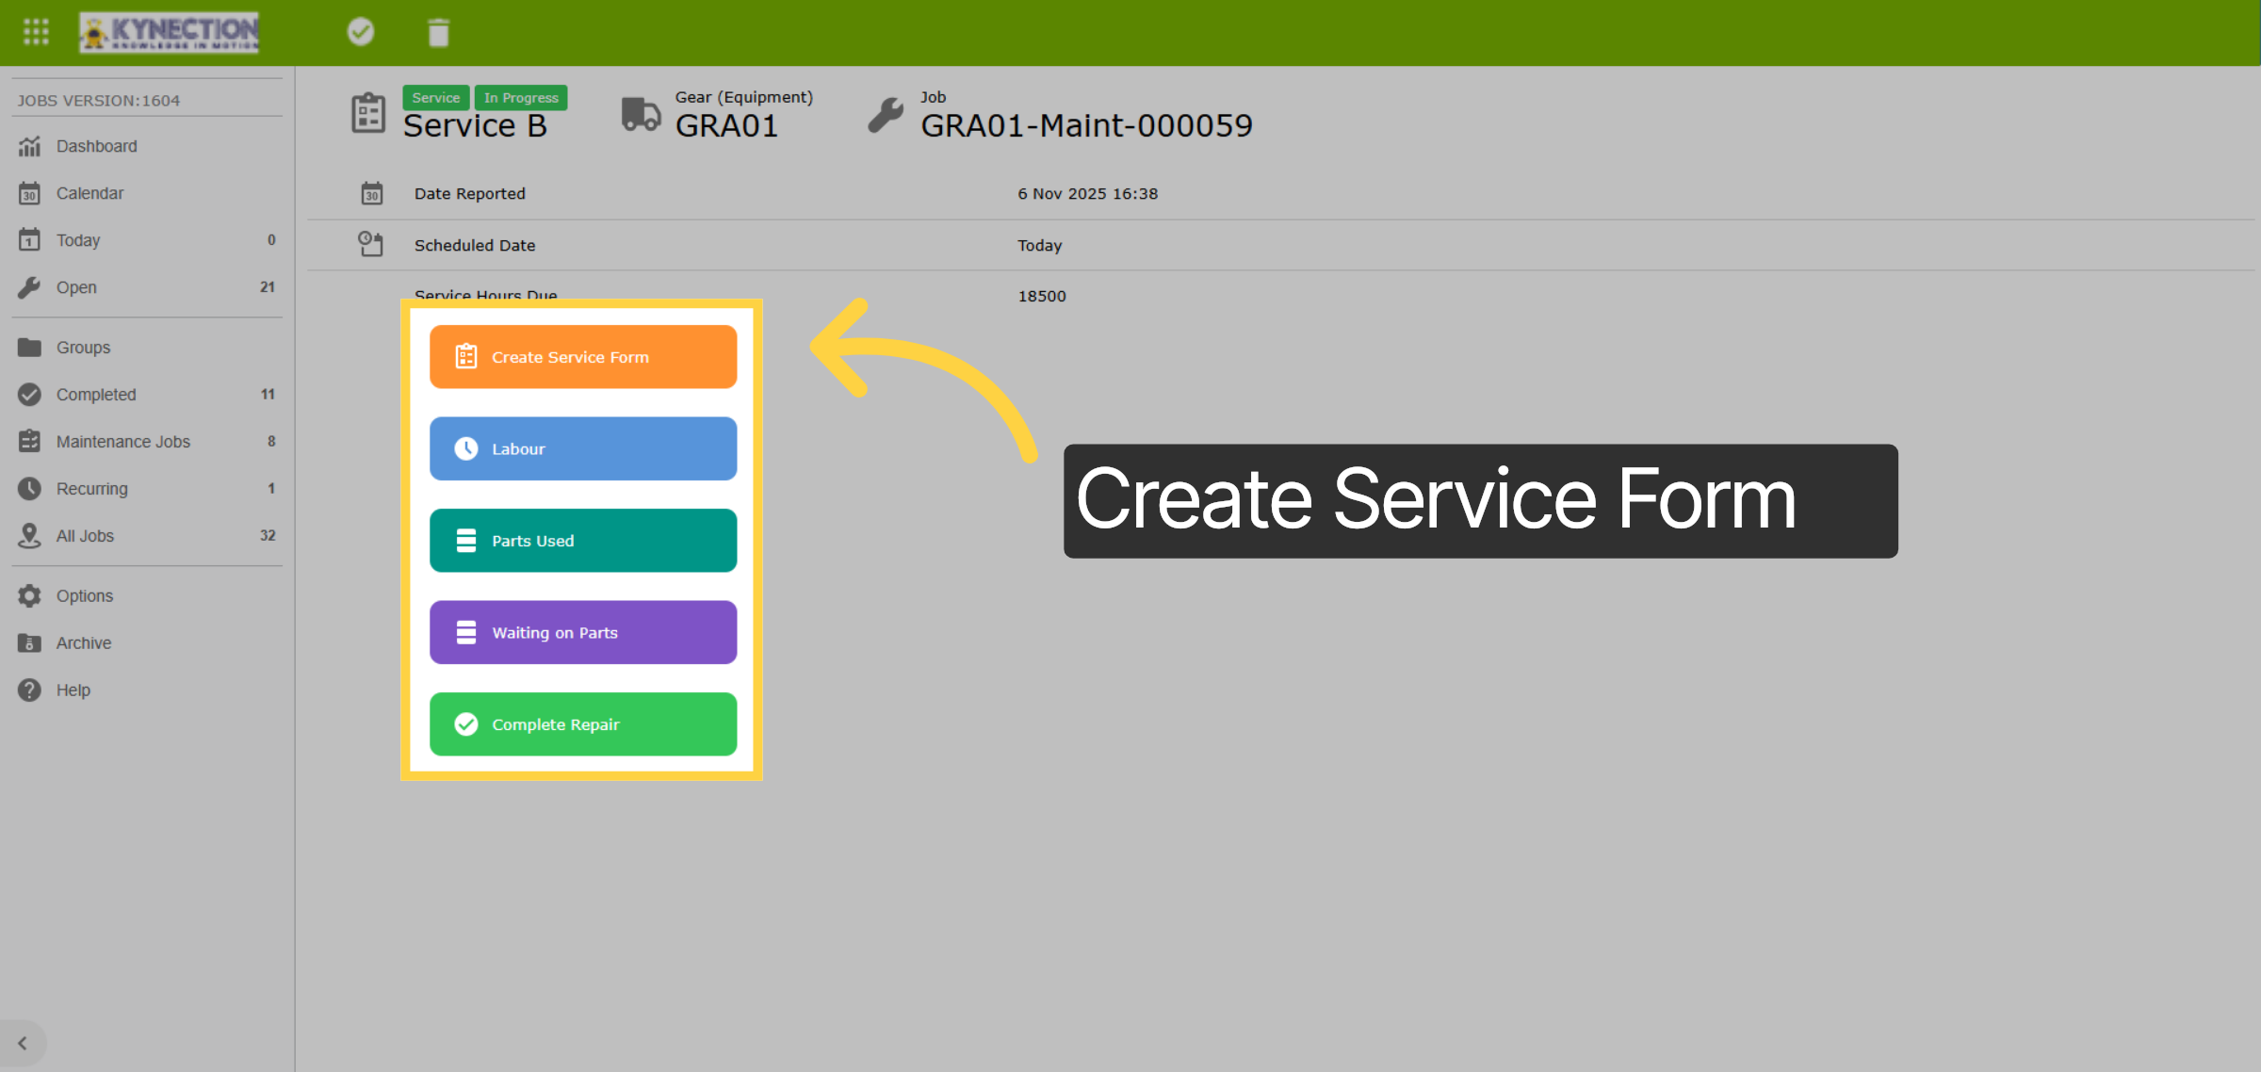Click the Labour button

583,448
